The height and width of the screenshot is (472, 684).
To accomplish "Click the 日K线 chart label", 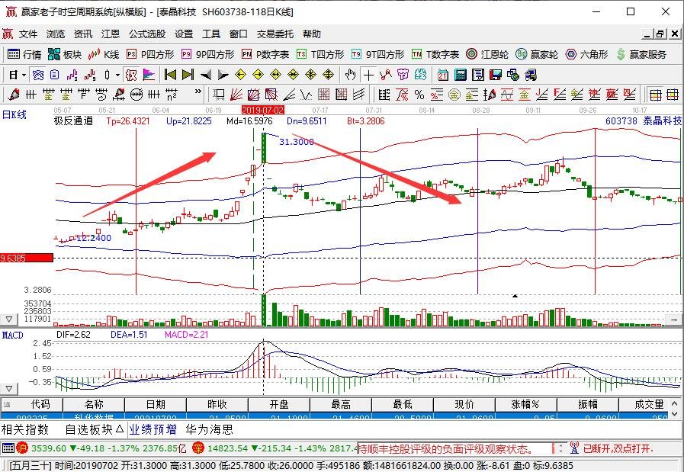I will click(14, 114).
